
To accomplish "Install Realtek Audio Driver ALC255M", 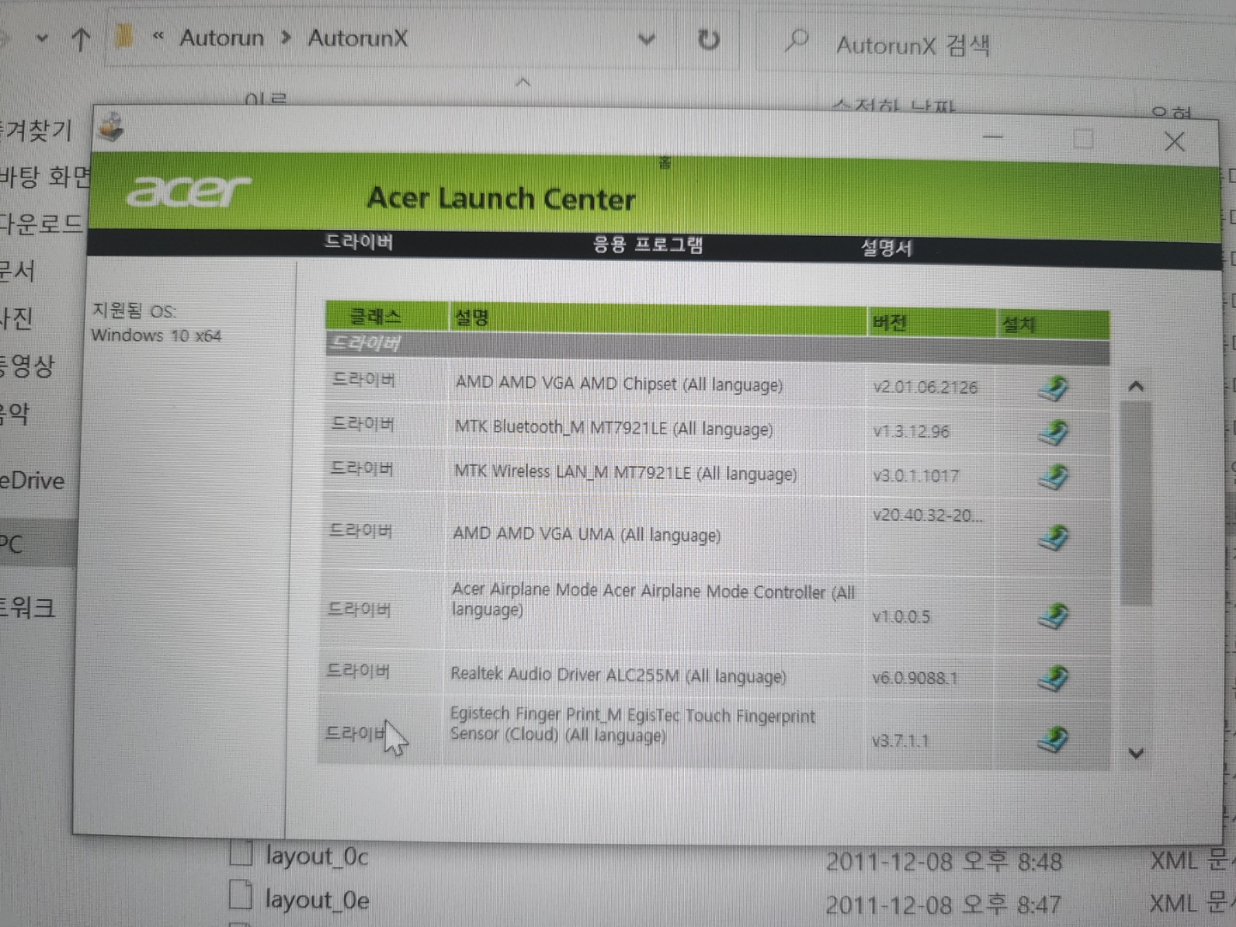I will pyautogui.click(x=1053, y=678).
